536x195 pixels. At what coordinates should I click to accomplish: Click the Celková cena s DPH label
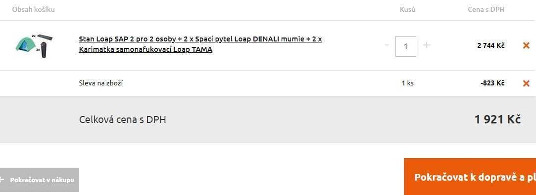click(x=122, y=119)
